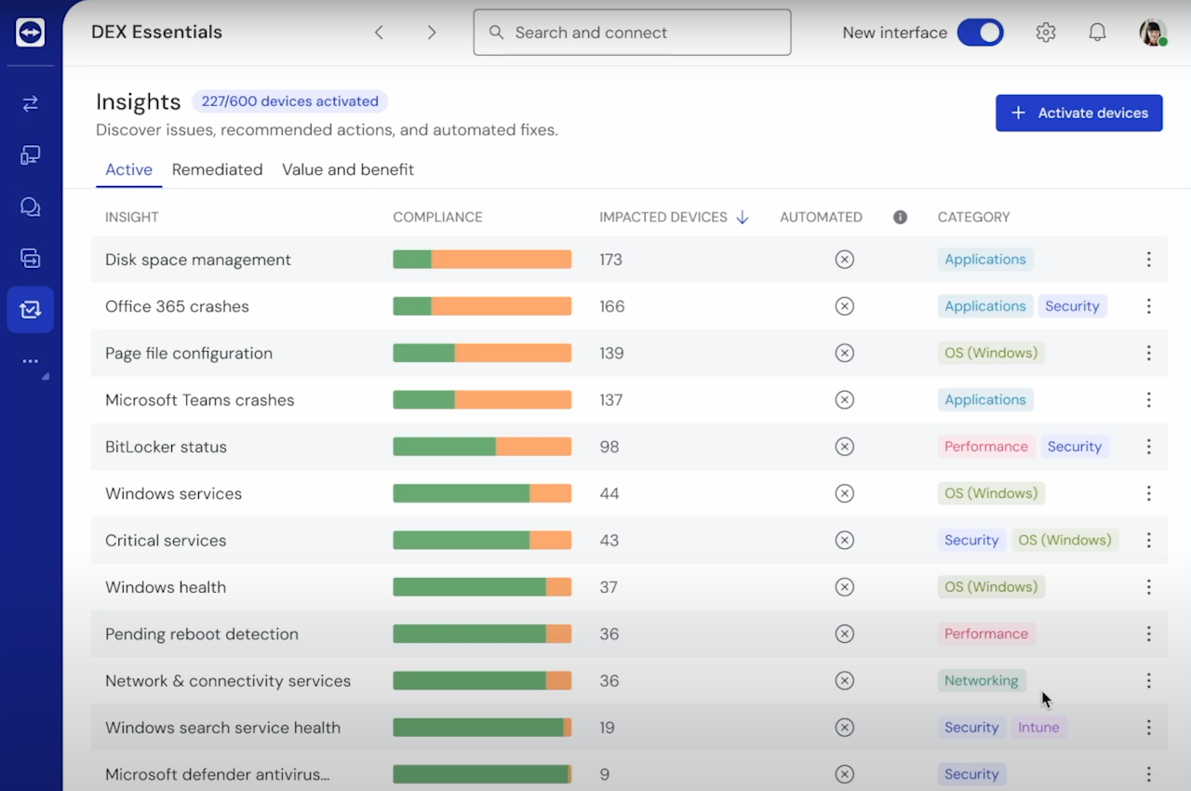Click the Search and connect field
Image resolution: width=1191 pixels, height=791 pixels.
pyautogui.click(x=633, y=33)
